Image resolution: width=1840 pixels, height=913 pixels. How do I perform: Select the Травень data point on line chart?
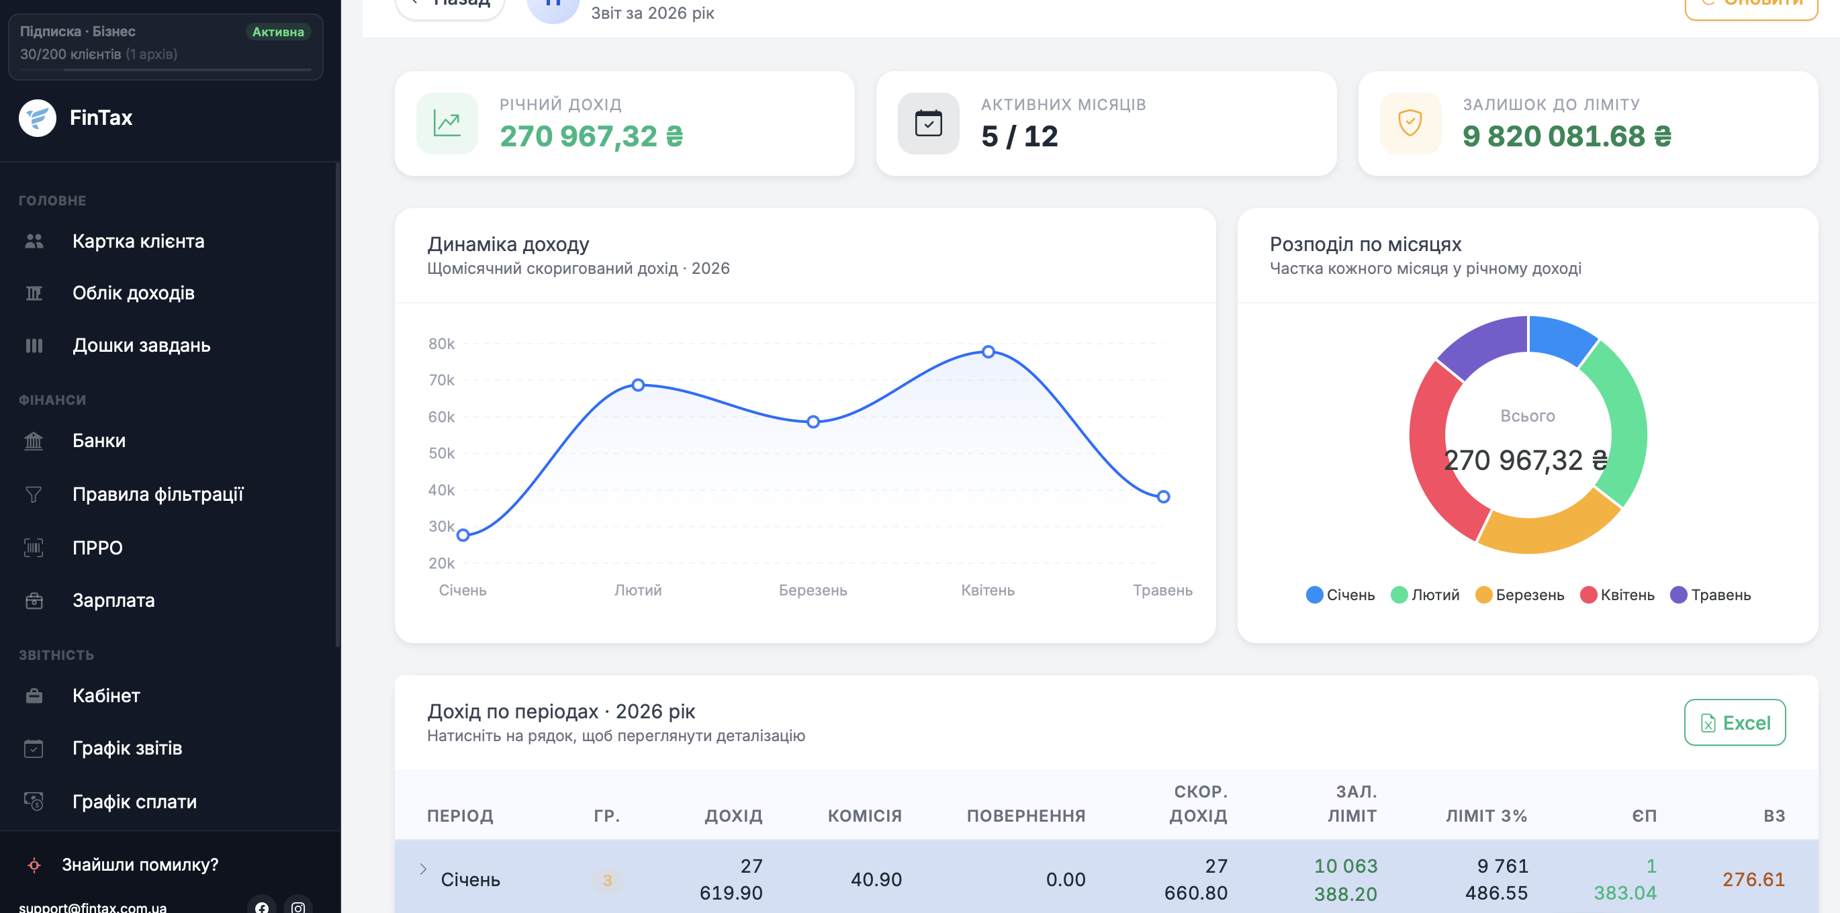1164,497
